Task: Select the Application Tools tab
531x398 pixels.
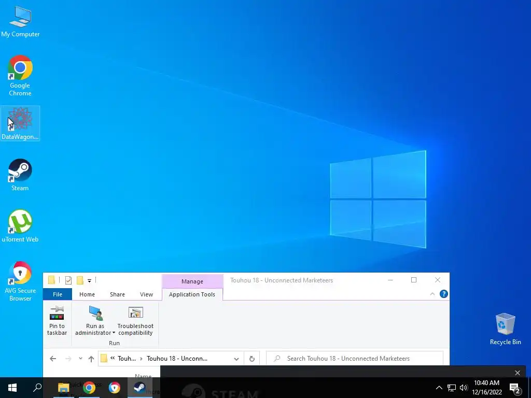Action: (x=192, y=294)
